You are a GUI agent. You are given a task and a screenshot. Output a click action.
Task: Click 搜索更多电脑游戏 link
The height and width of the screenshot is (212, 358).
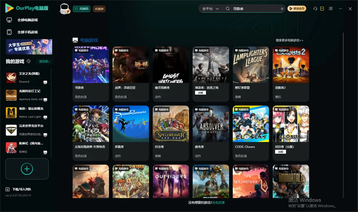[289, 40]
